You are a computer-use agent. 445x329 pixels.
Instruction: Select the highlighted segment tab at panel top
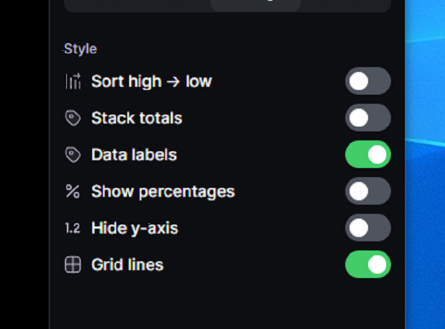(x=255, y=4)
